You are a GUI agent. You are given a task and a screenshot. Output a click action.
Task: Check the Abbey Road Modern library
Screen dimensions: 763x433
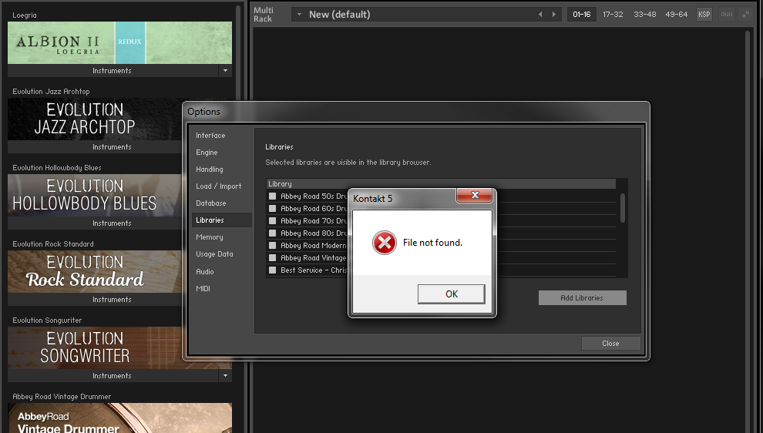(x=273, y=246)
